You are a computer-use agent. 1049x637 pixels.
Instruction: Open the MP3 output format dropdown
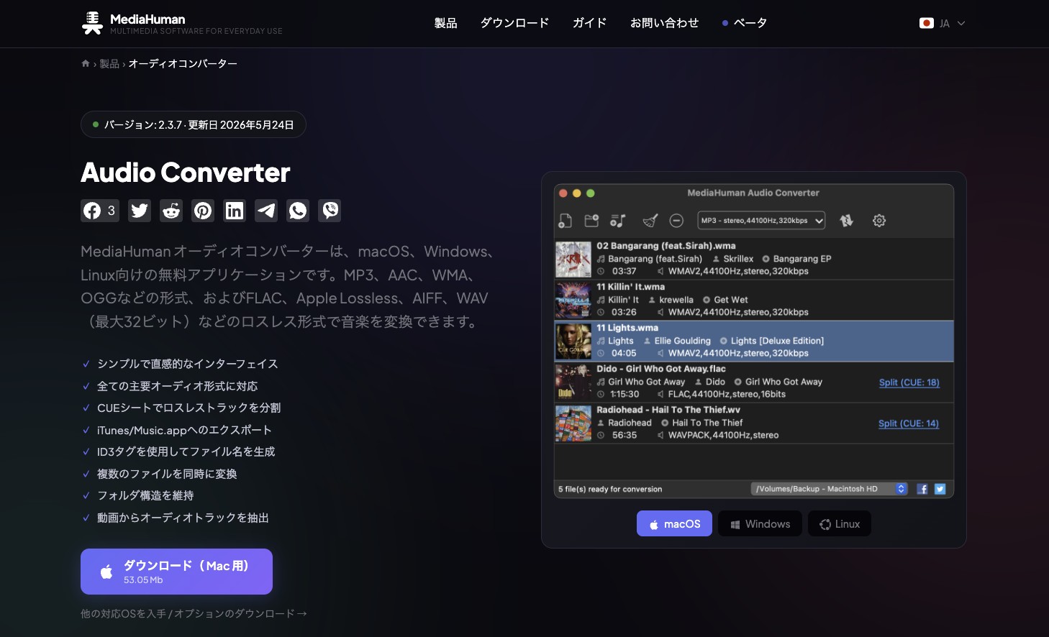(x=761, y=221)
